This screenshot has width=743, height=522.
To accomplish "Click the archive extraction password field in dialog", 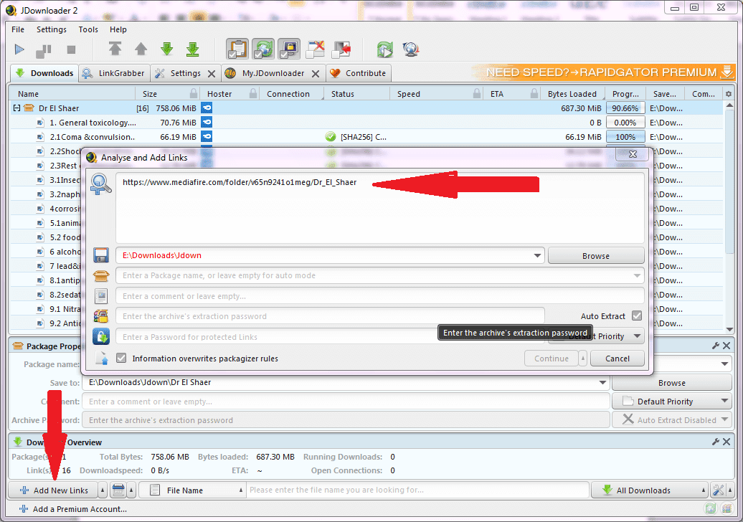I will [331, 316].
